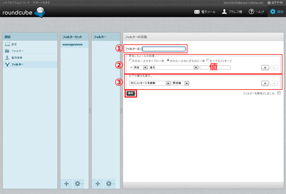Open filter set gear actions menu

79,184
